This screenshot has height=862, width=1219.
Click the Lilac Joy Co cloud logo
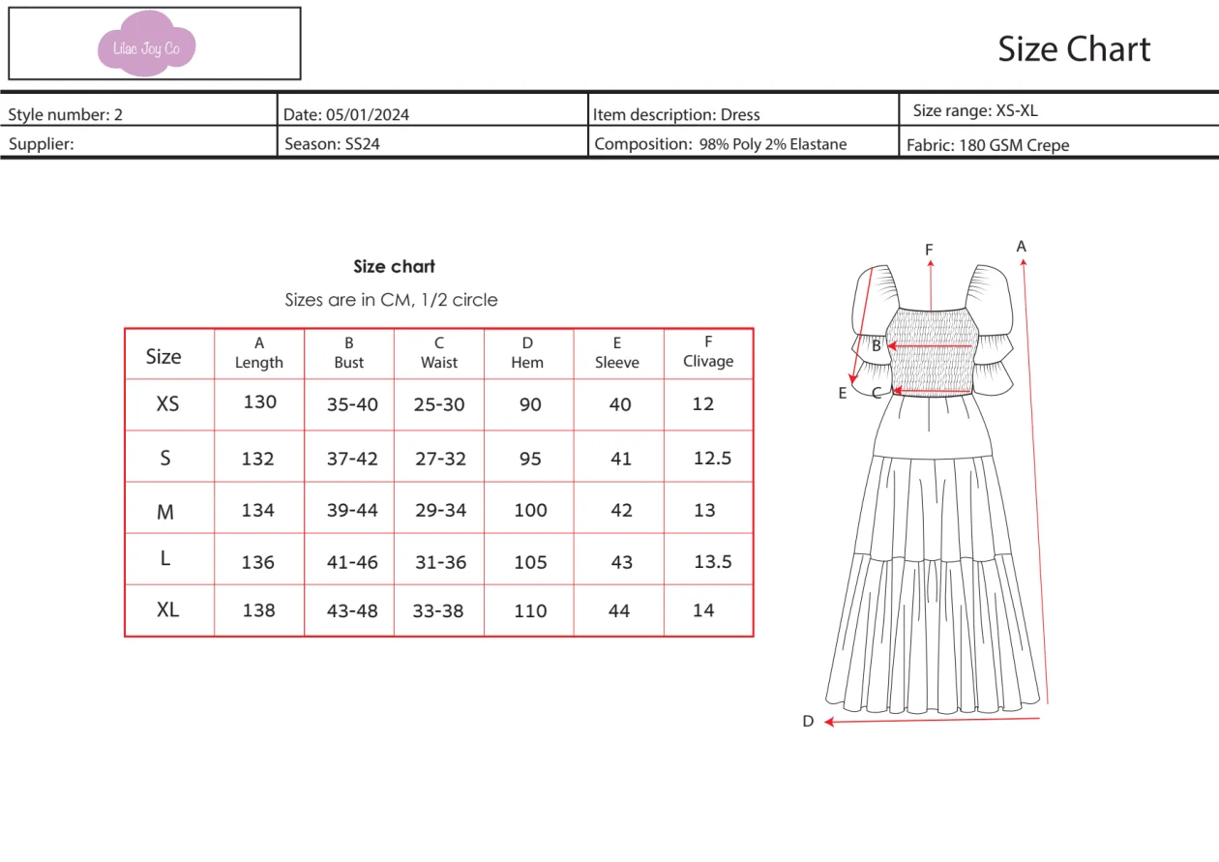[x=148, y=44]
